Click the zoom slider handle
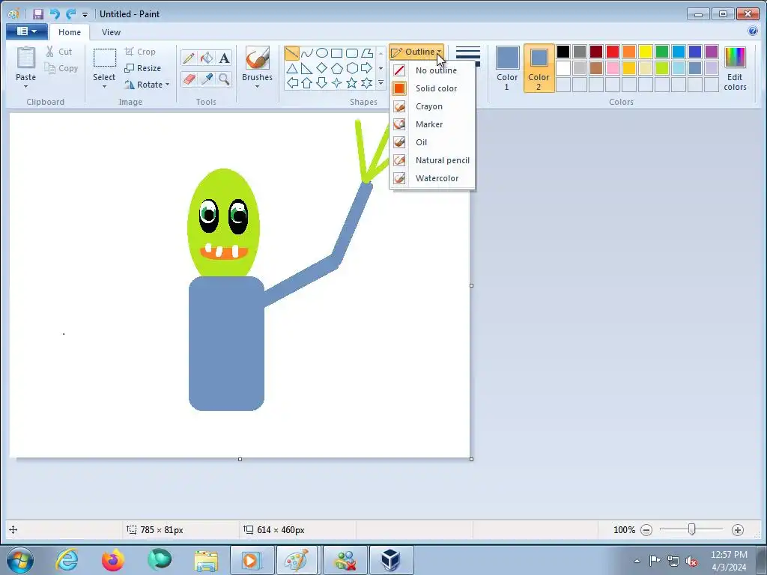The image size is (767, 575). [x=691, y=529]
